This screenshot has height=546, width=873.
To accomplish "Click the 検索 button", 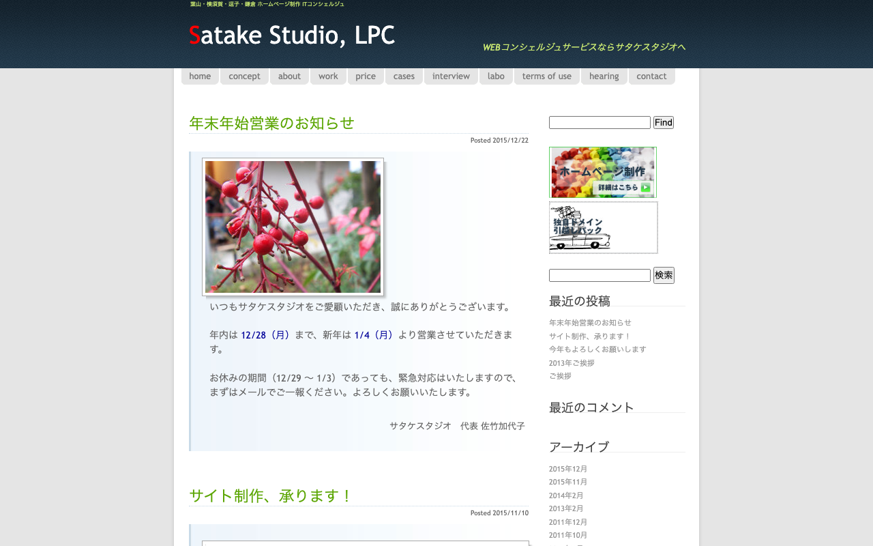I will pos(664,275).
